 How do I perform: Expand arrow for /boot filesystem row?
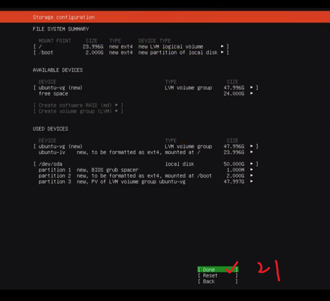click(x=222, y=52)
